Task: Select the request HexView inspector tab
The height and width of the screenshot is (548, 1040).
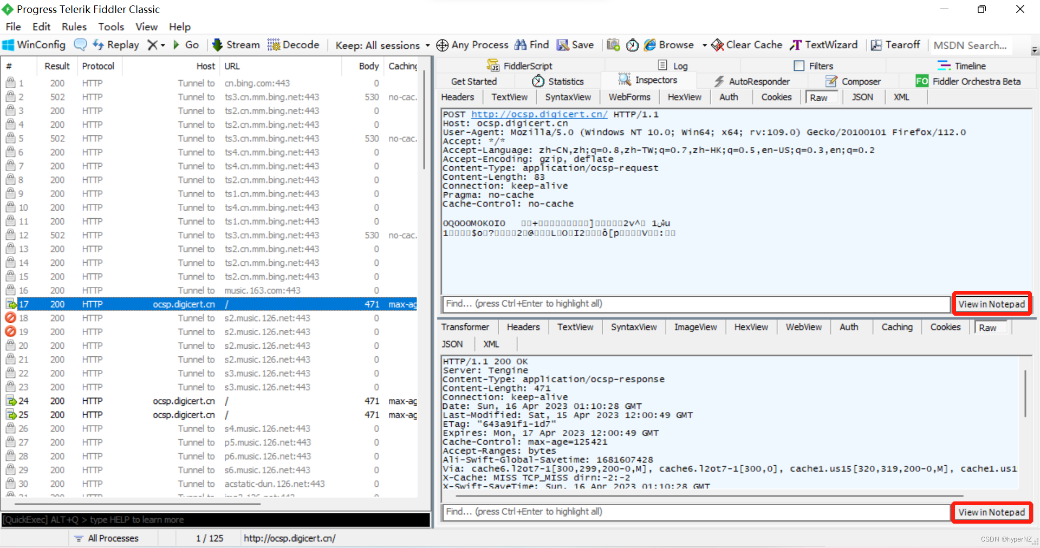Action: pyautogui.click(x=684, y=97)
